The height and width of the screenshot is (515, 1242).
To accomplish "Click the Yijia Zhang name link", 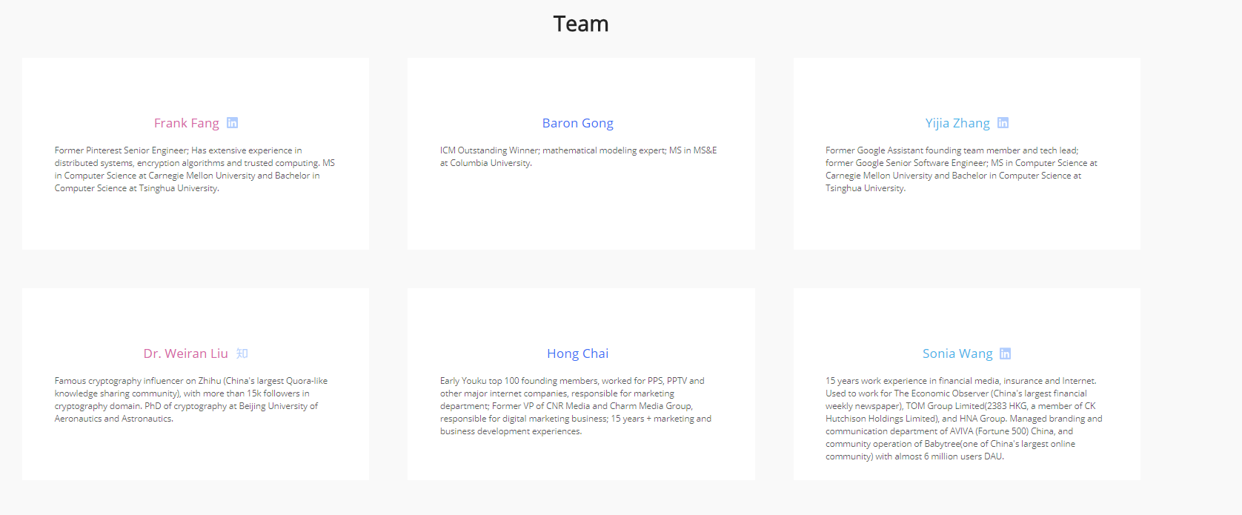I will [x=957, y=123].
